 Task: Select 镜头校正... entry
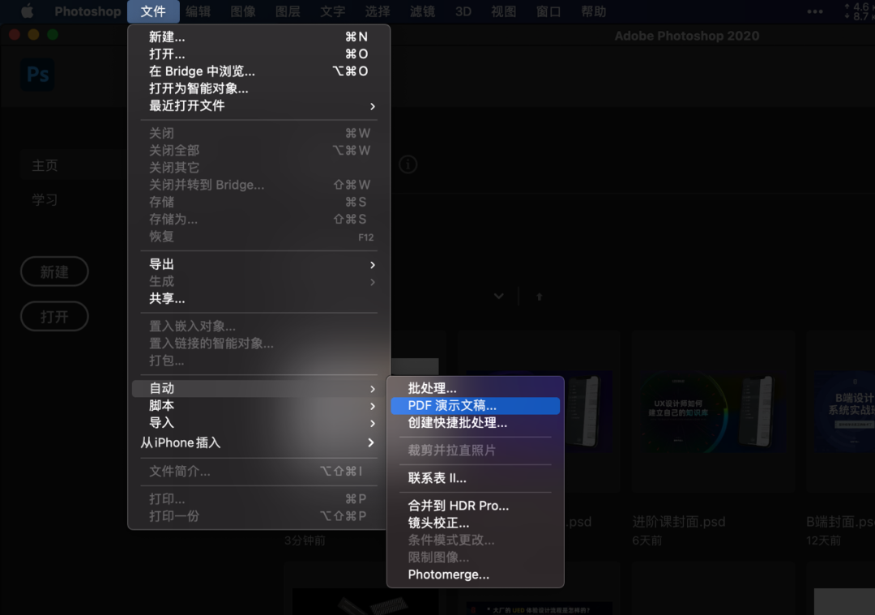(476, 523)
